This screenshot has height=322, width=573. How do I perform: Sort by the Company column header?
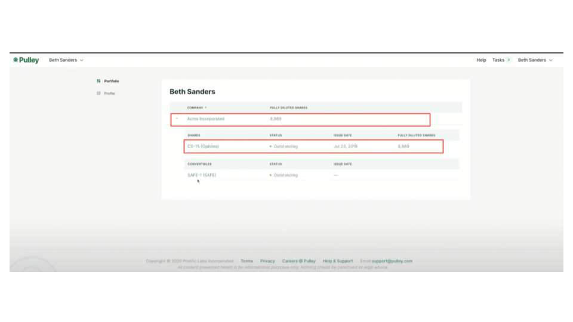pyautogui.click(x=195, y=108)
